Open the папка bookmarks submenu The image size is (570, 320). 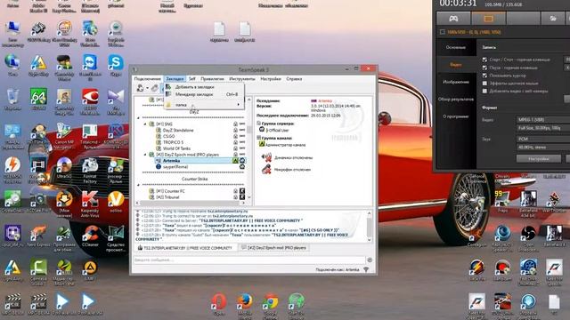coord(204,105)
